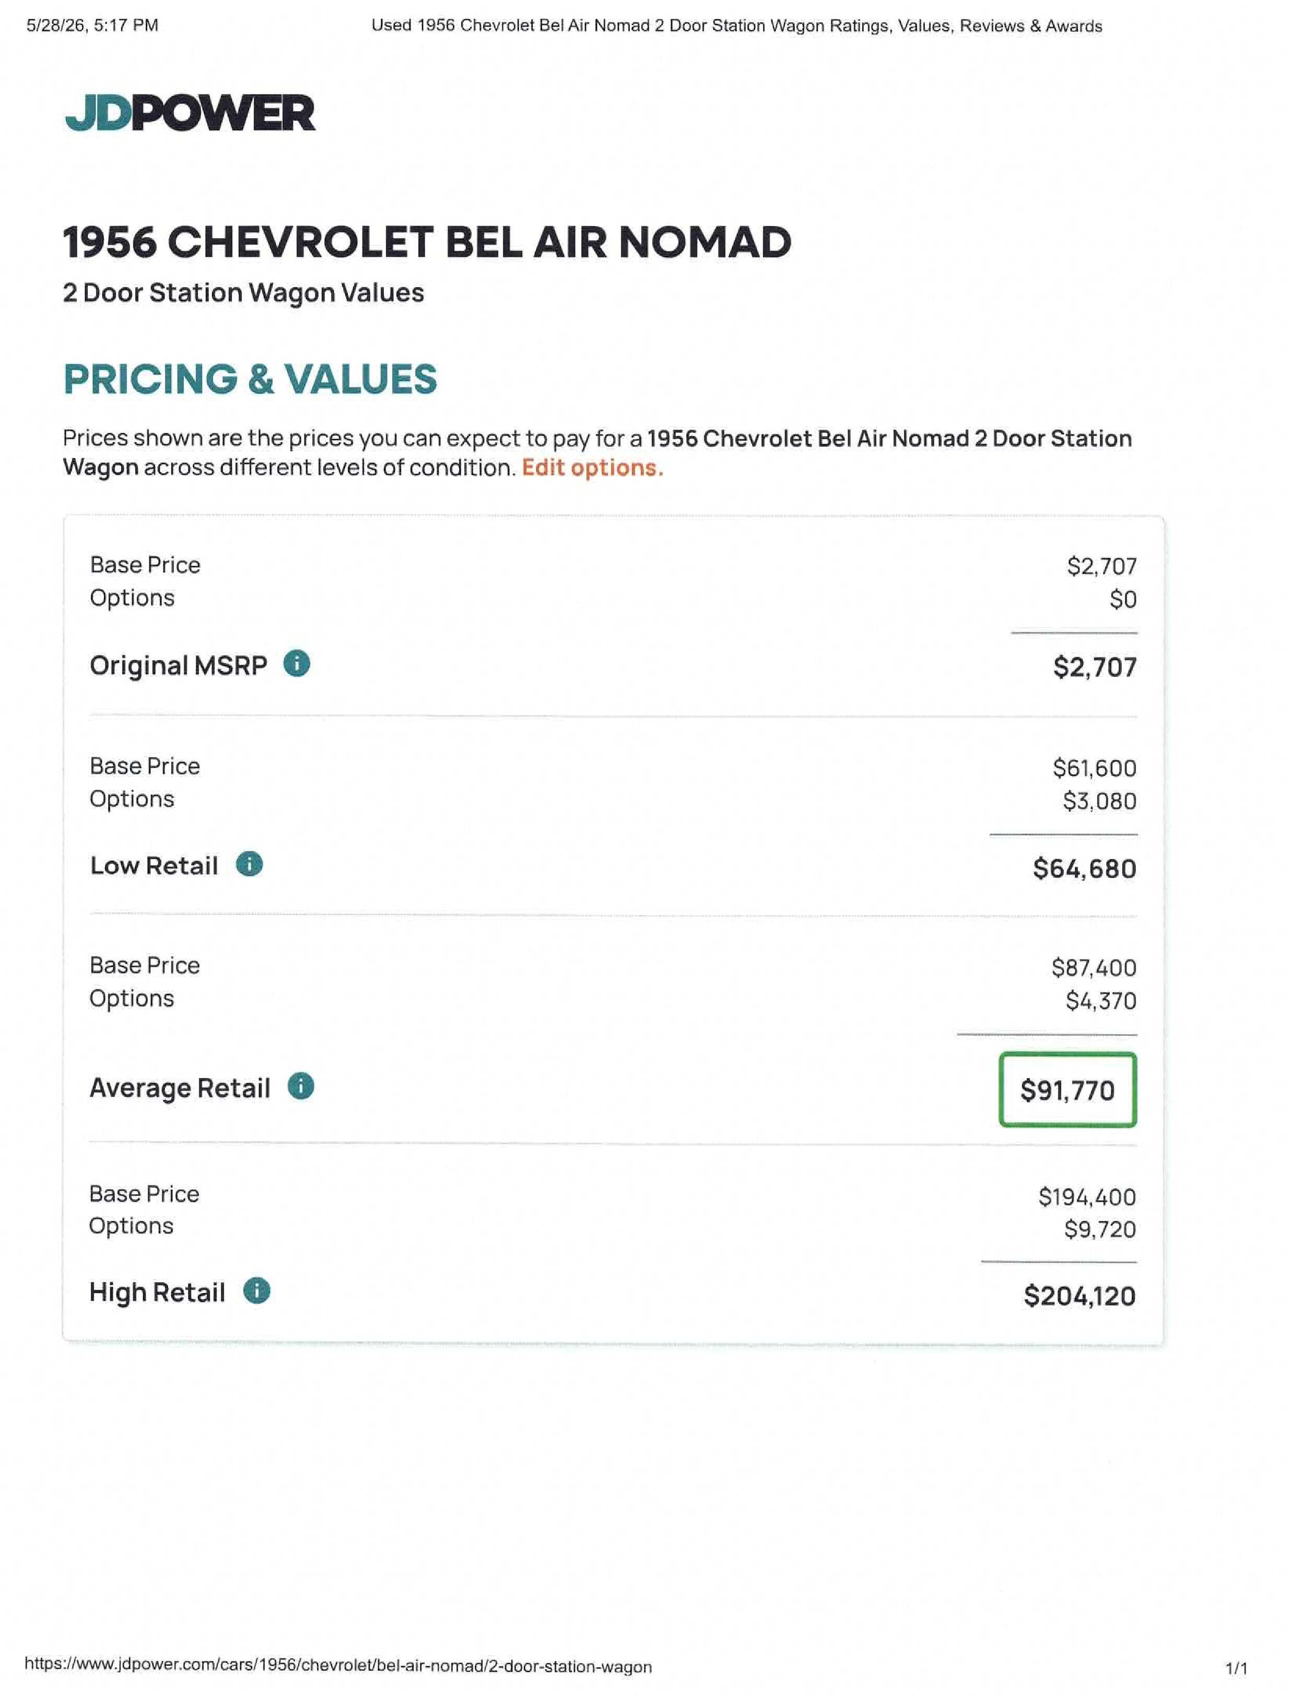
Task: Click the 2 Door Station Wagon Values subtitle
Action: click(x=243, y=293)
